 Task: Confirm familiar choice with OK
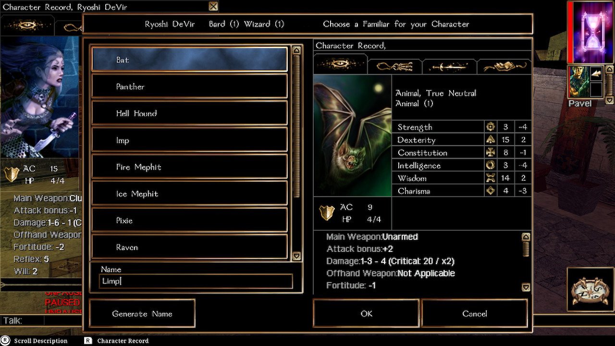click(x=367, y=313)
